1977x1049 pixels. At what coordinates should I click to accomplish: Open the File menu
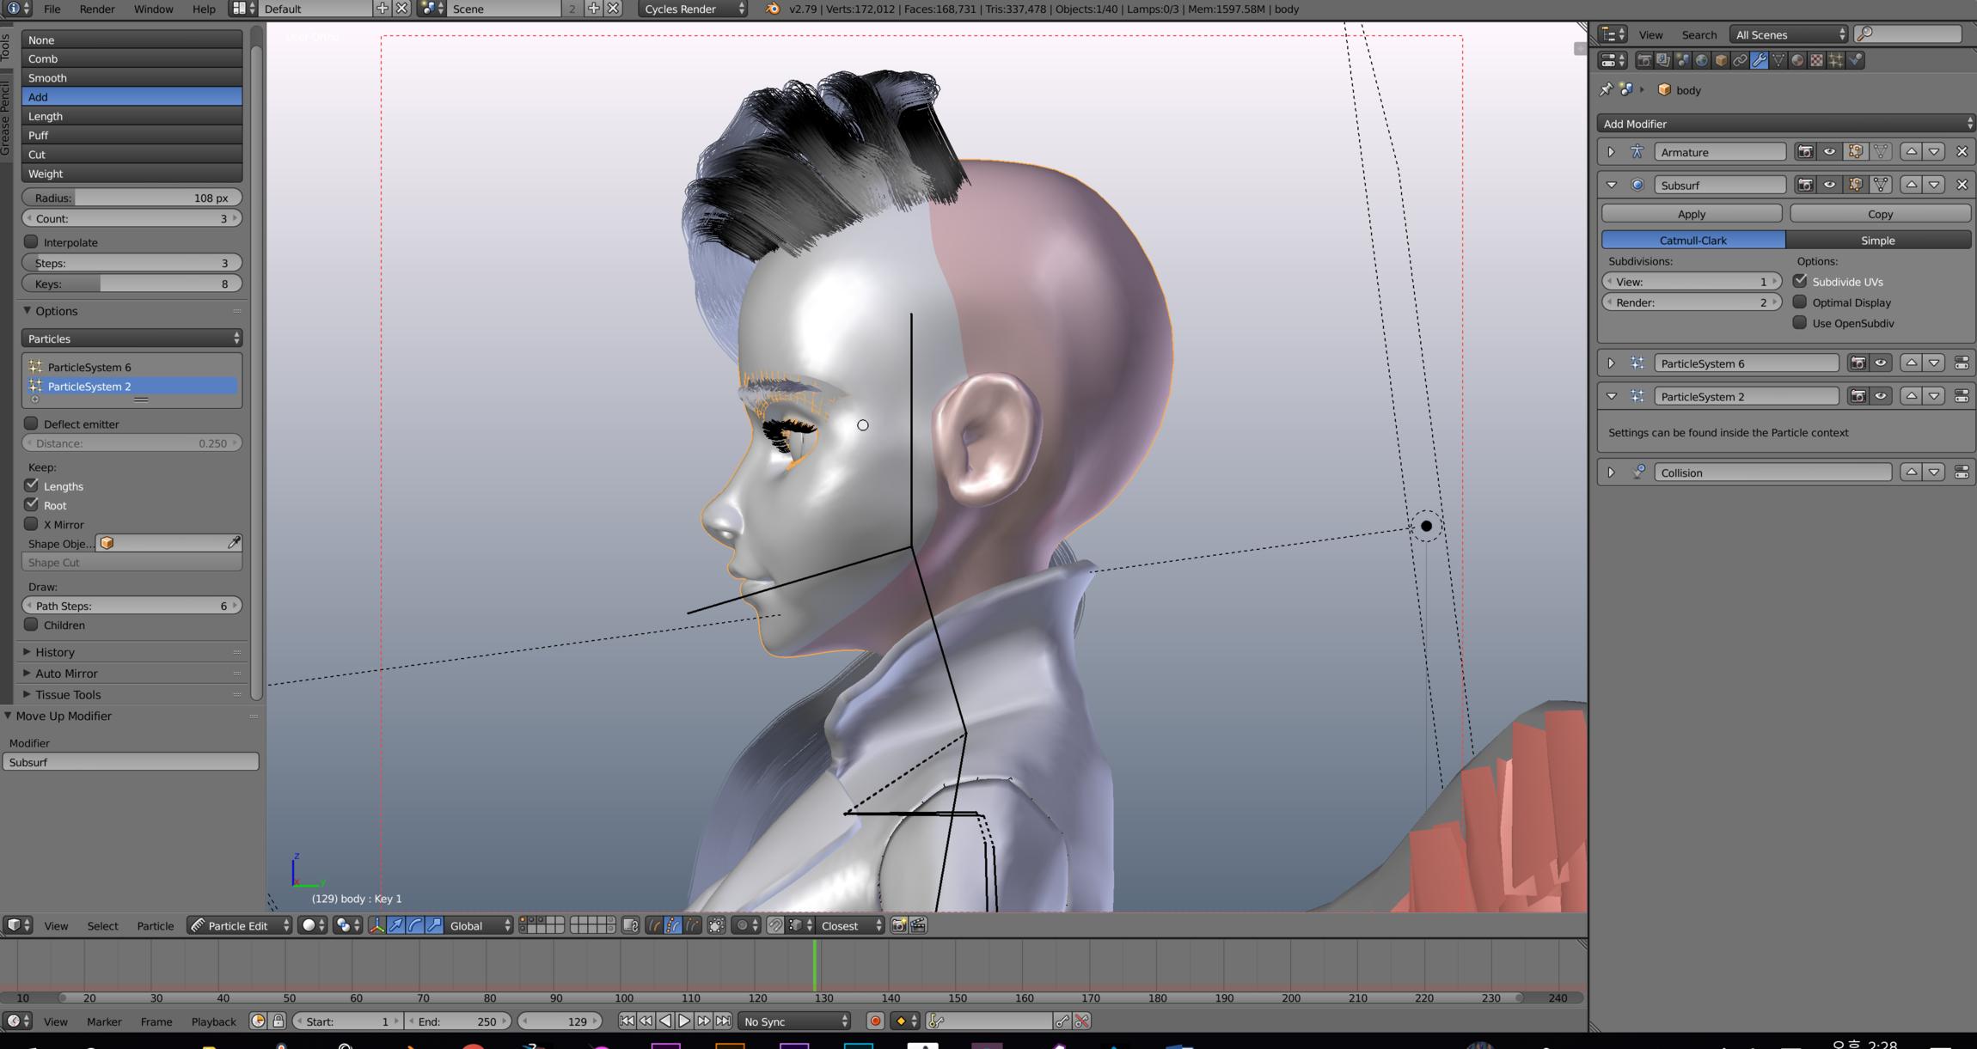[x=52, y=9]
